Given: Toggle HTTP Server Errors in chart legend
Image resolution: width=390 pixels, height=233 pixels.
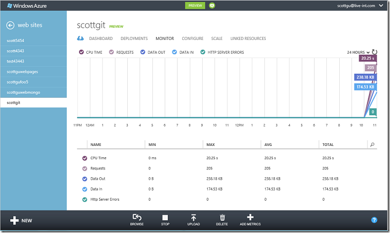Looking at the screenshot, I should click(x=203, y=52).
